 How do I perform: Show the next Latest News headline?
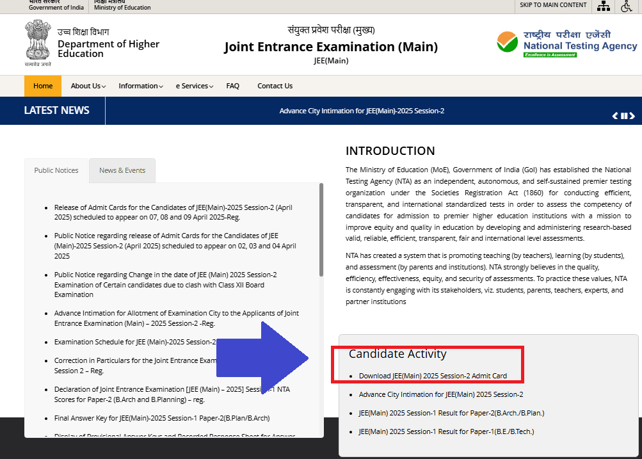point(632,115)
